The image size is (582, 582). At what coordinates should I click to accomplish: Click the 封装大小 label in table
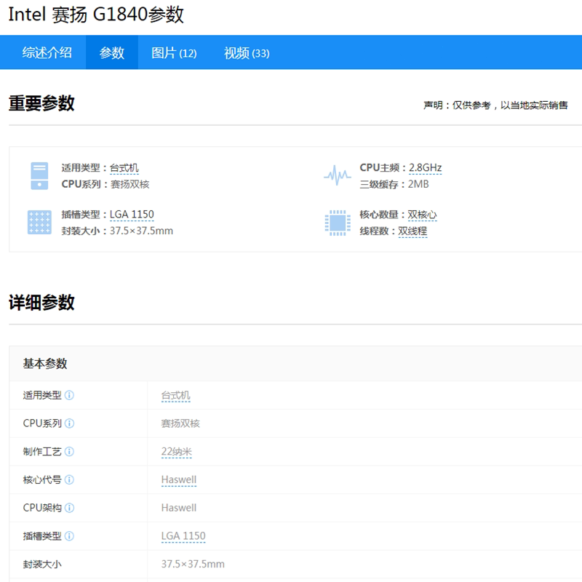[42, 565]
